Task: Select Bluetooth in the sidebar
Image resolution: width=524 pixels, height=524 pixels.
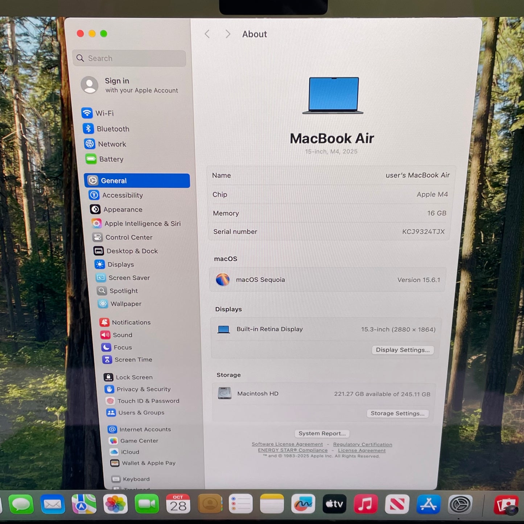Action: [113, 129]
